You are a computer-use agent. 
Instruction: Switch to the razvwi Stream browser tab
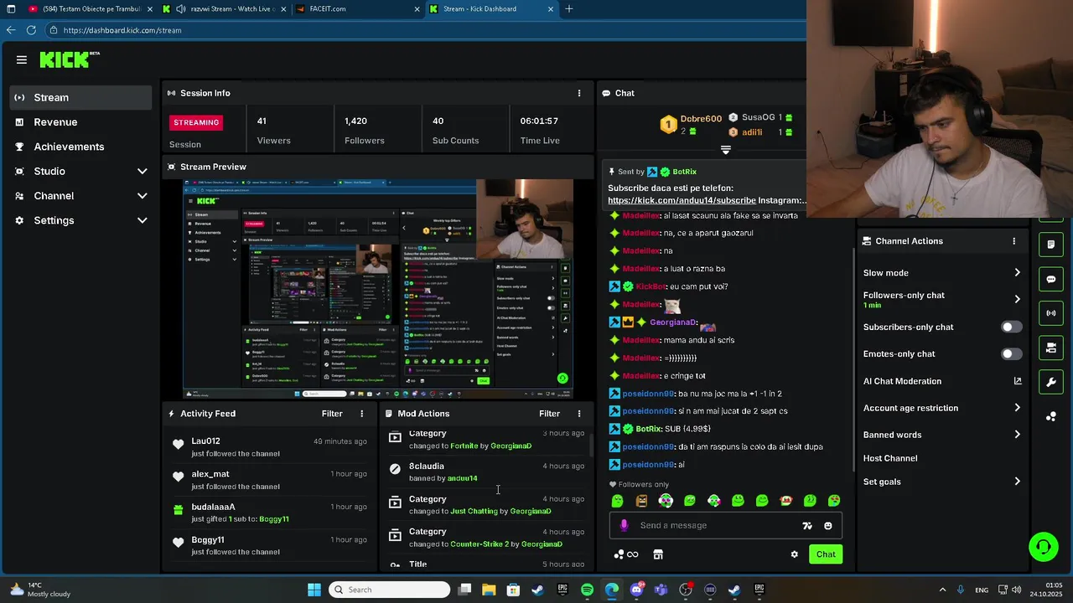222,9
